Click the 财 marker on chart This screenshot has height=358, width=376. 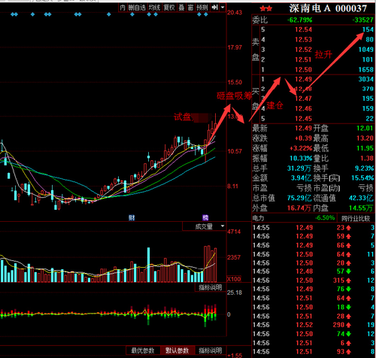click(x=132, y=217)
